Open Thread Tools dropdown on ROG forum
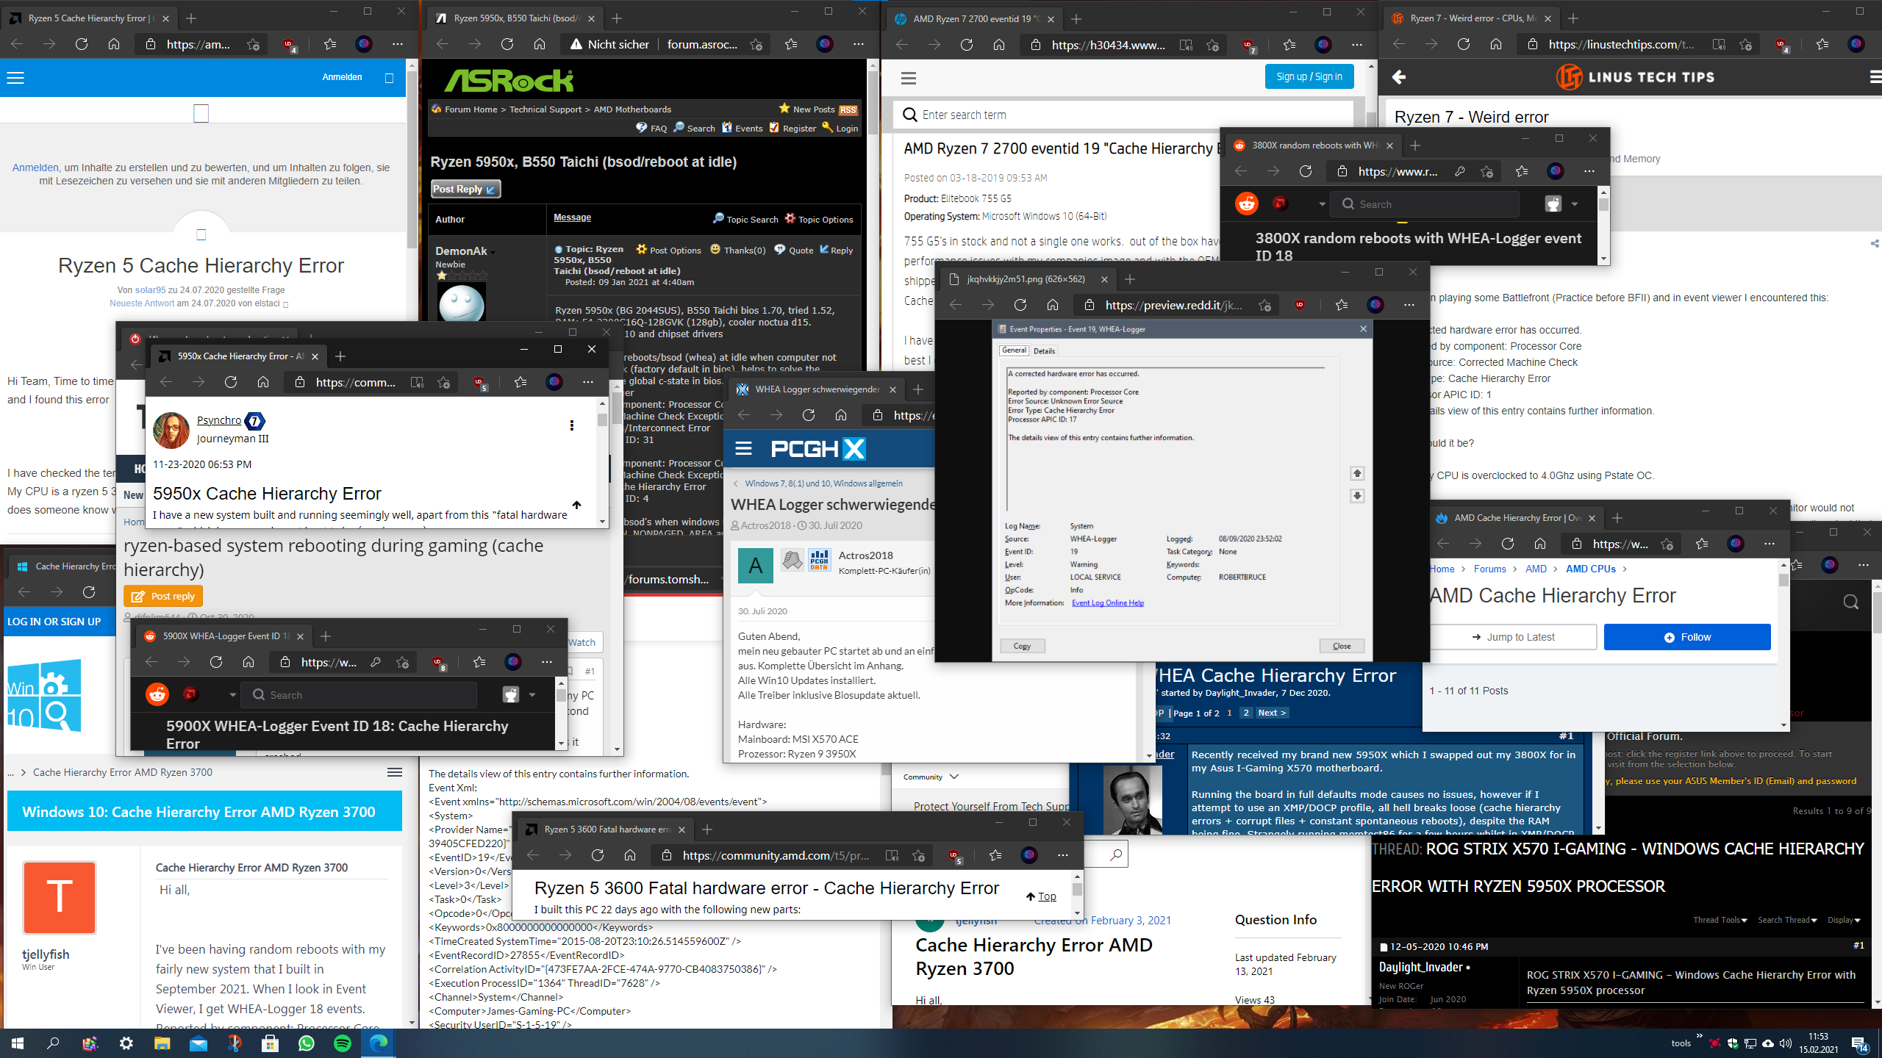1882x1058 pixels. [1720, 920]
